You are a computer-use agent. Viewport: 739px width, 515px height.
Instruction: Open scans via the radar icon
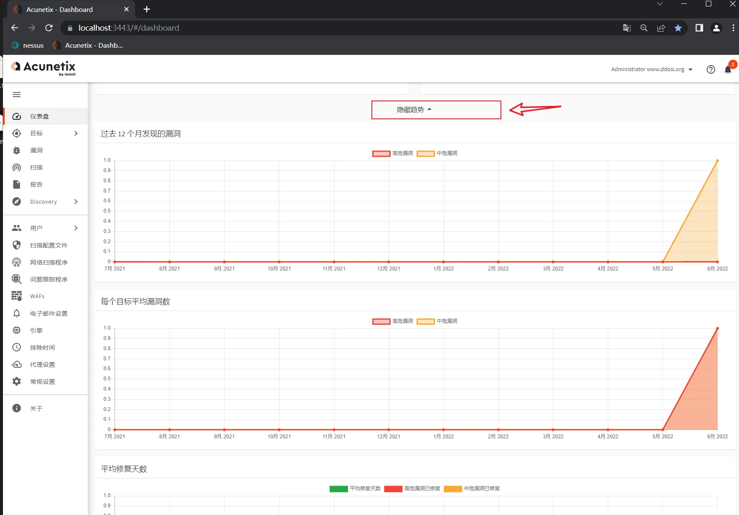pyautogui.click(x=17, y=167)
